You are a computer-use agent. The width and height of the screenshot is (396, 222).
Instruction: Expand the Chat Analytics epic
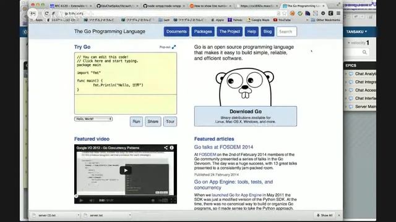coord(346,74)
